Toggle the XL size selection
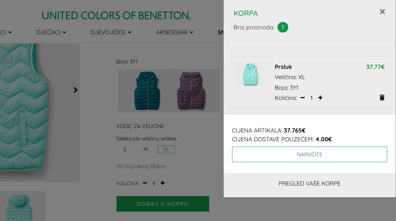396x221 pixels. [x=166, y=149]
